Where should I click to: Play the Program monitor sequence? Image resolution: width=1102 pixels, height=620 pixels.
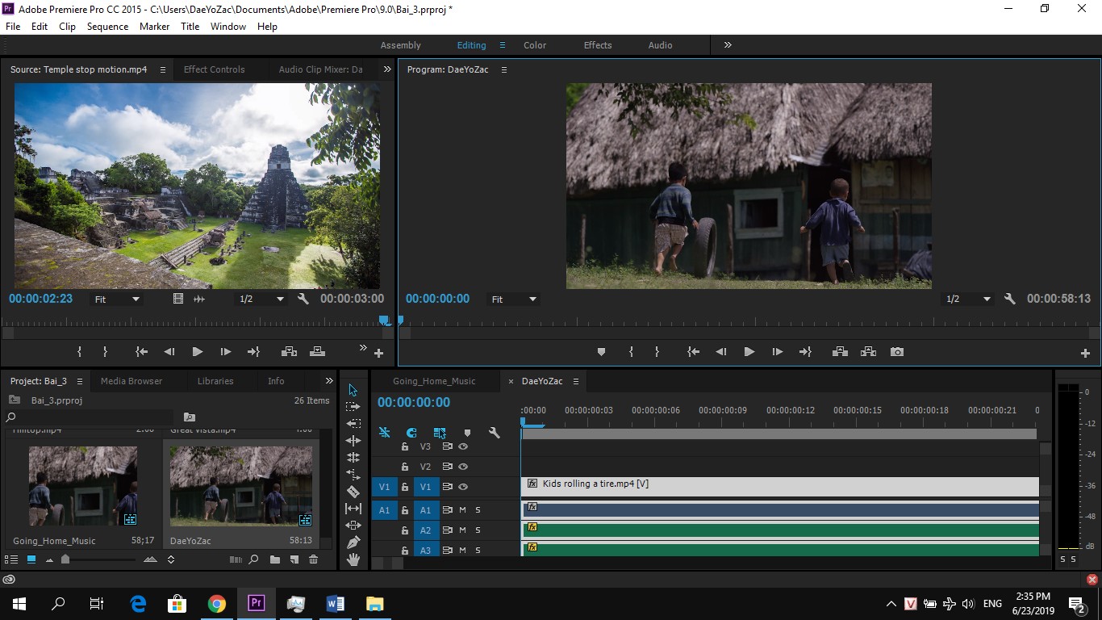tap(749, 352)
